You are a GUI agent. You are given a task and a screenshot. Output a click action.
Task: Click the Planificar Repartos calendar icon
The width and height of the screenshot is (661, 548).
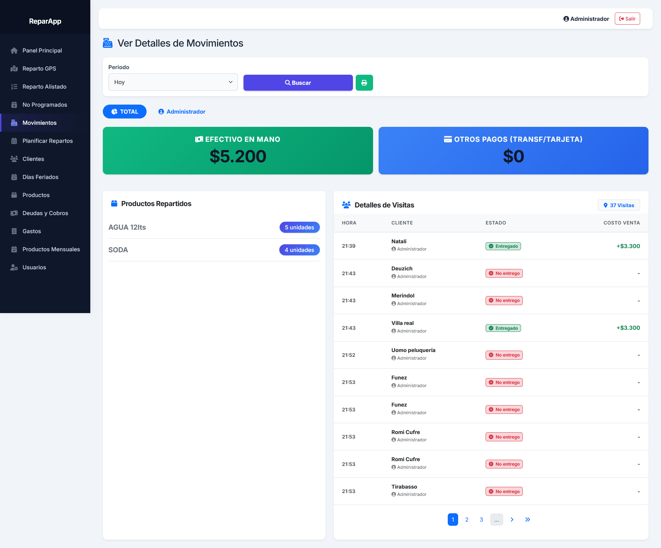click(x=14, y=141)
